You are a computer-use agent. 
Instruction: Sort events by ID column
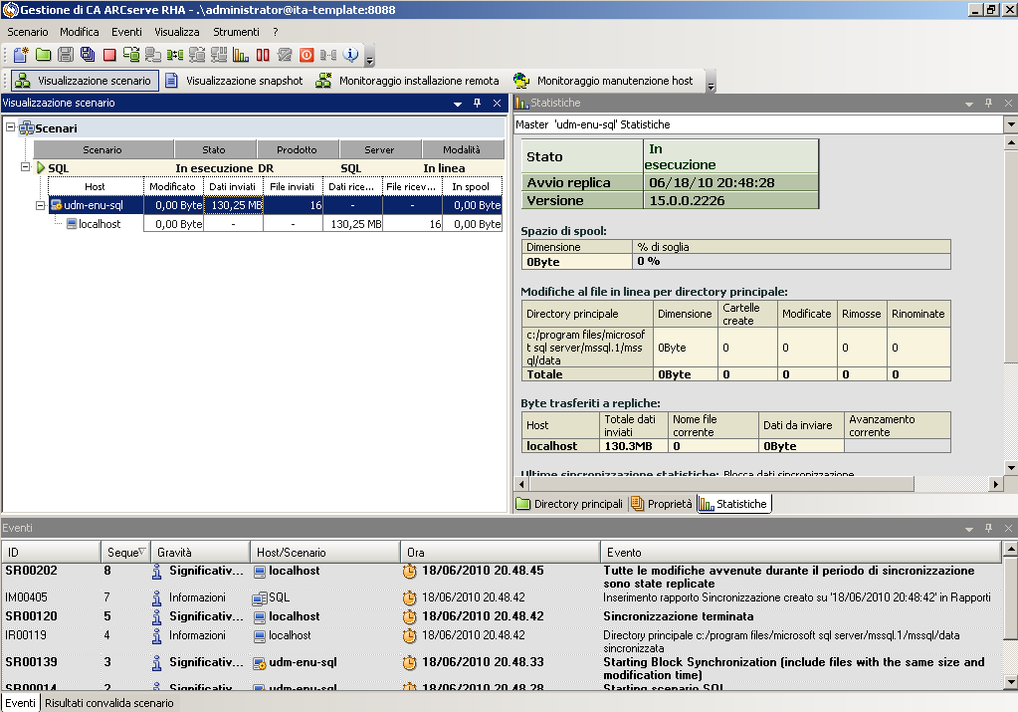pyautogui.click(x=52, y=553)
